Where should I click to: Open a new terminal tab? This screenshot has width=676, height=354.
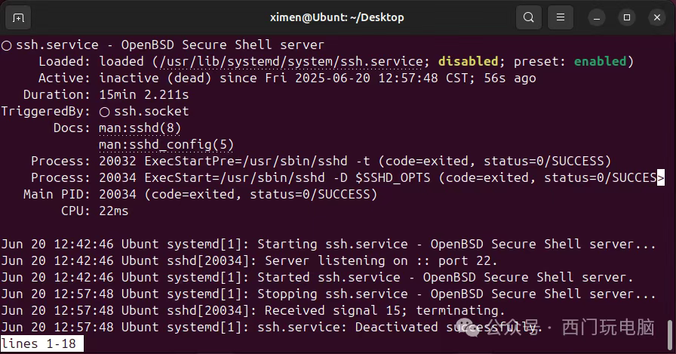pyautogui.click(x=18, y=17)
